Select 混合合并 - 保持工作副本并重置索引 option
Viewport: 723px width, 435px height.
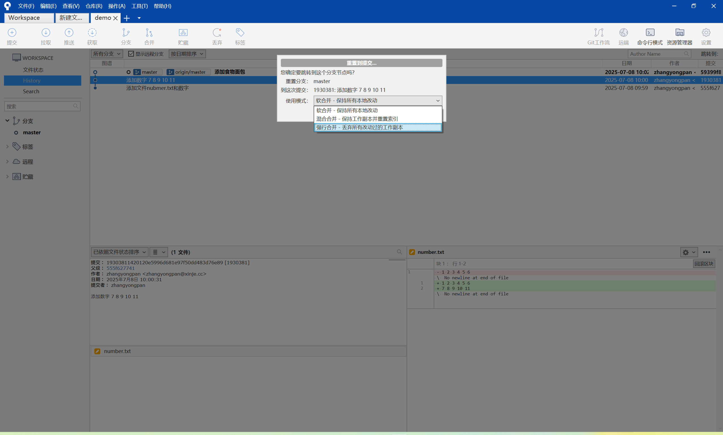(378, 119)
